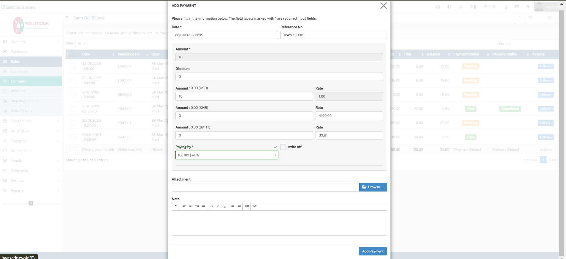Image resolution: width=566 pixels, height=259 pixels.
Task: Open paragraph format dropdown in Note toolbar
Action: pos(176,206)
